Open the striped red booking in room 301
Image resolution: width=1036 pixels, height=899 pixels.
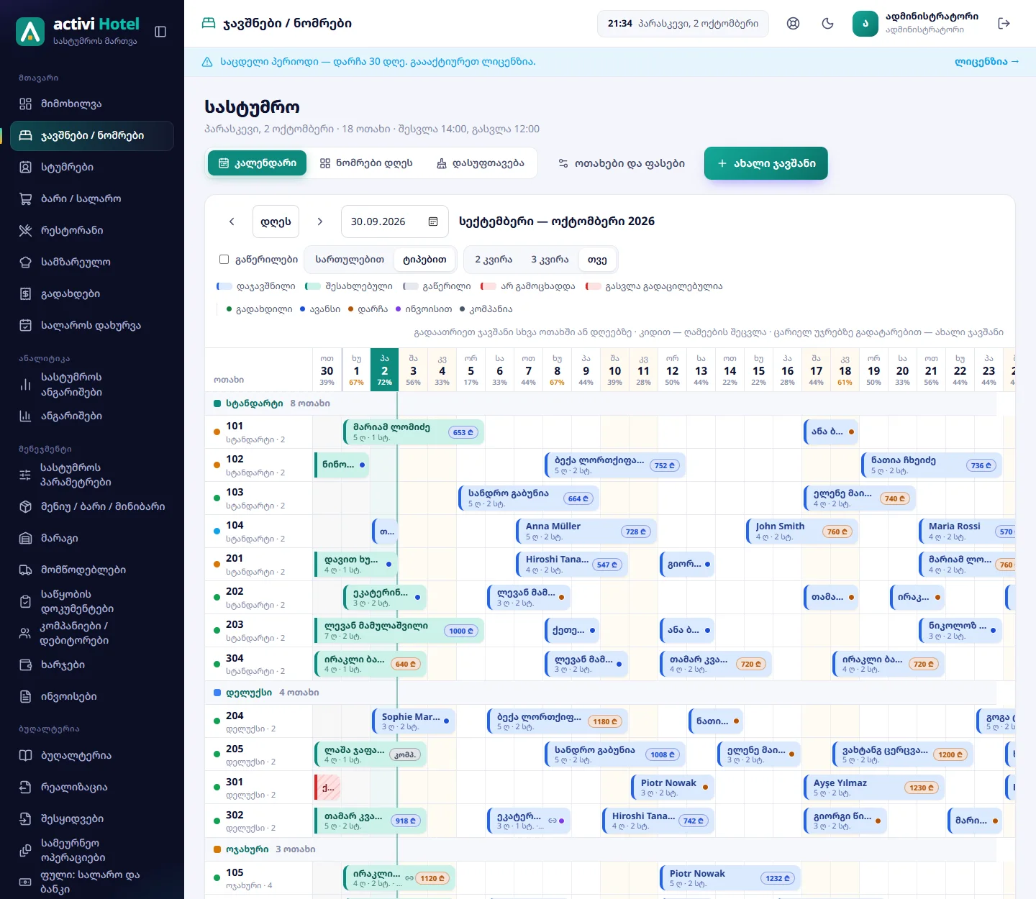coord(327,788)
